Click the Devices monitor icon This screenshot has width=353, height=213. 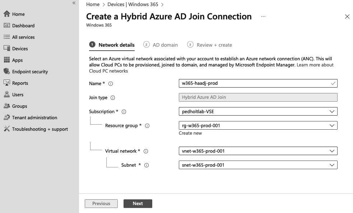coord(7,48)
